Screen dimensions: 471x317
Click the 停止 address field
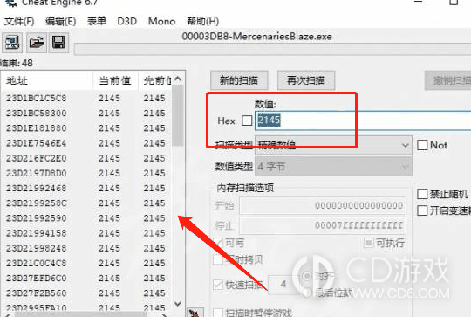coord(323,225)
